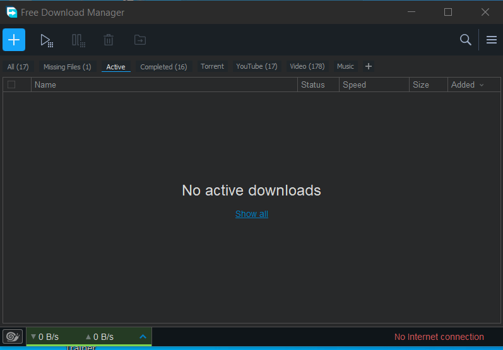Viewport: 503px width, 350px height.
Task: Click the start all downloads play icon
Action: 46,40
